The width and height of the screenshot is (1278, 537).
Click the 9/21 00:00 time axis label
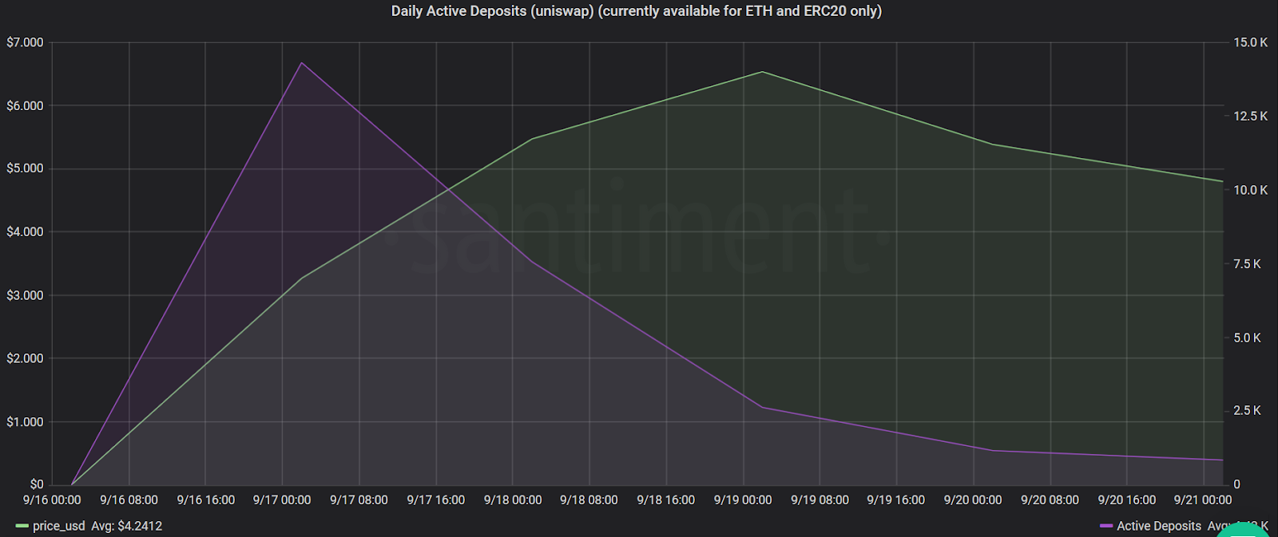(1203, 500)
